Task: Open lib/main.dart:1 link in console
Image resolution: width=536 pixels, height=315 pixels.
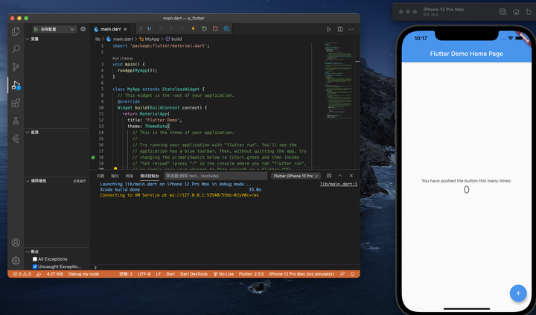Action: 339,184
